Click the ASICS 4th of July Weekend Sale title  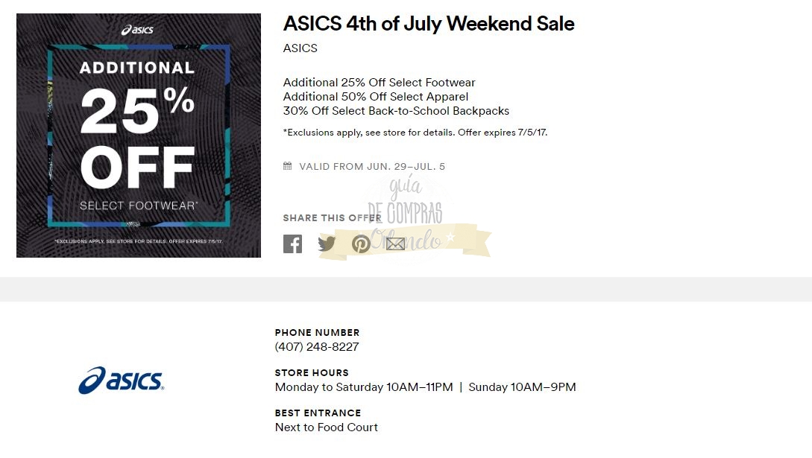(x=429, y=24)
